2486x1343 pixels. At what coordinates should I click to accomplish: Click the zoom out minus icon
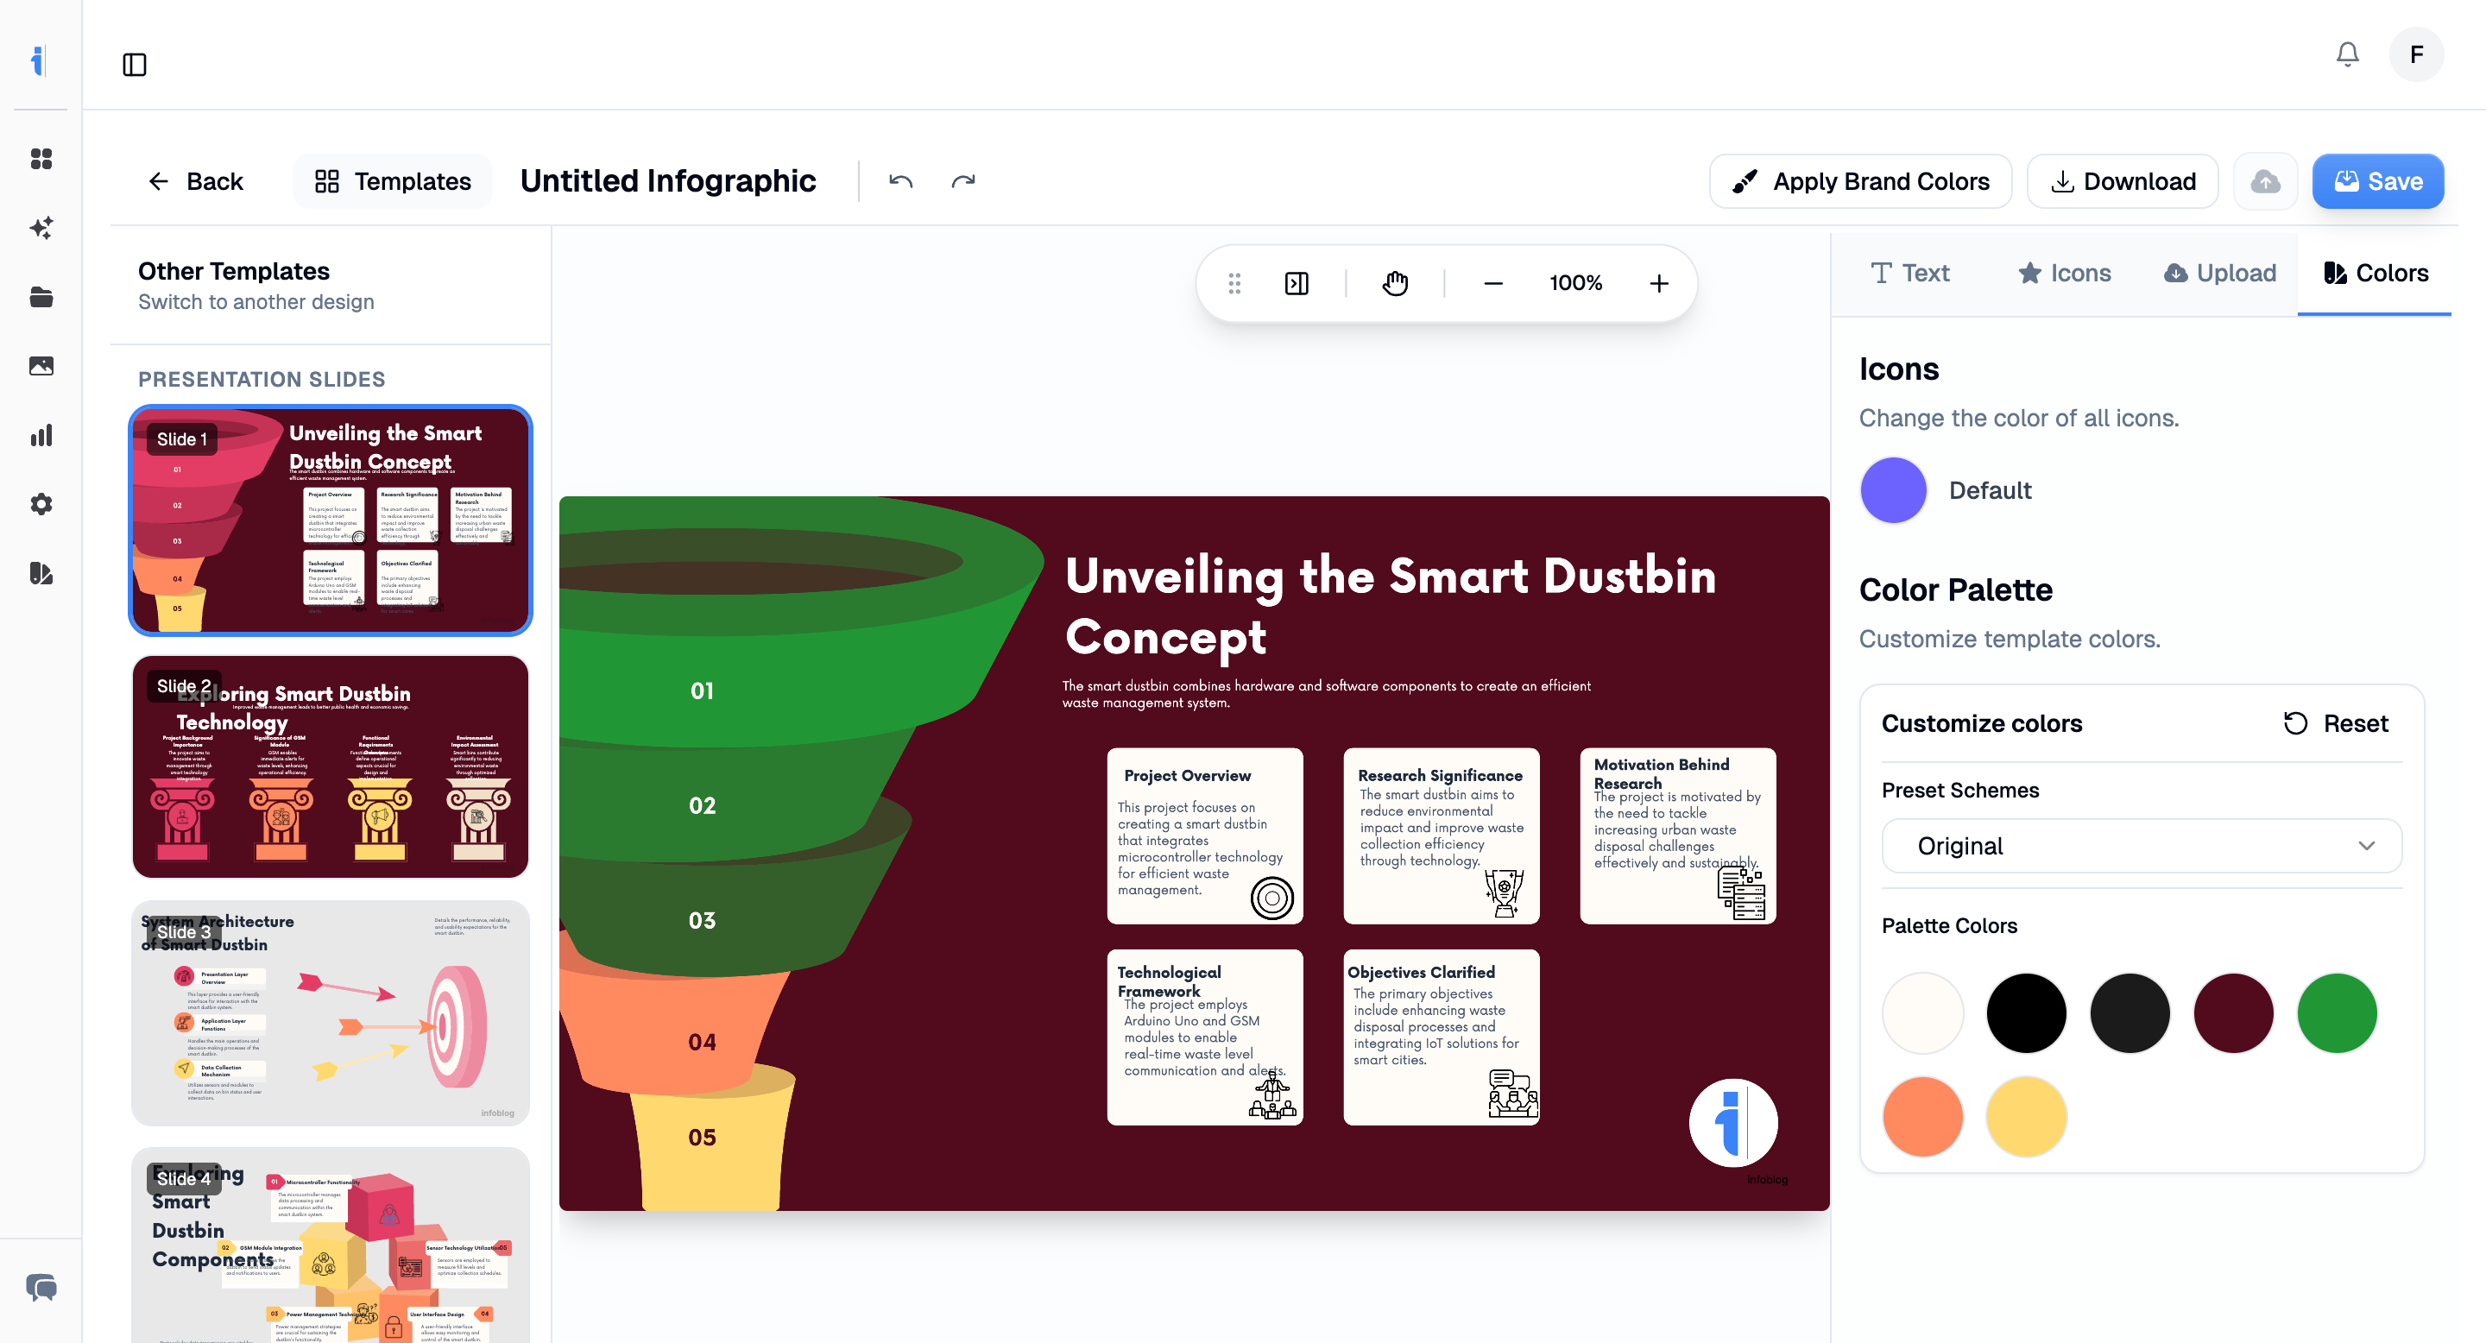[x=1492, y=283]
